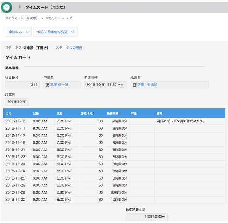The image size is (228, 223).
Task: Open approver 伊藤 有希絵 profile link
Action: [147, 85]
